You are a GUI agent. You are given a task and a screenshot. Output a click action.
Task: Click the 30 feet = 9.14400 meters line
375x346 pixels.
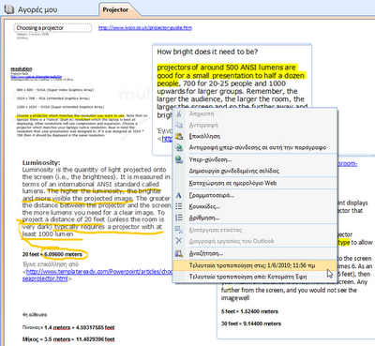click(x=251, y=323)
